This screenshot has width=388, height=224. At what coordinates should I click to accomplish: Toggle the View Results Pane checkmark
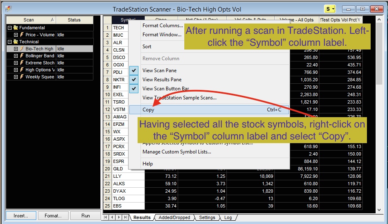134,80
